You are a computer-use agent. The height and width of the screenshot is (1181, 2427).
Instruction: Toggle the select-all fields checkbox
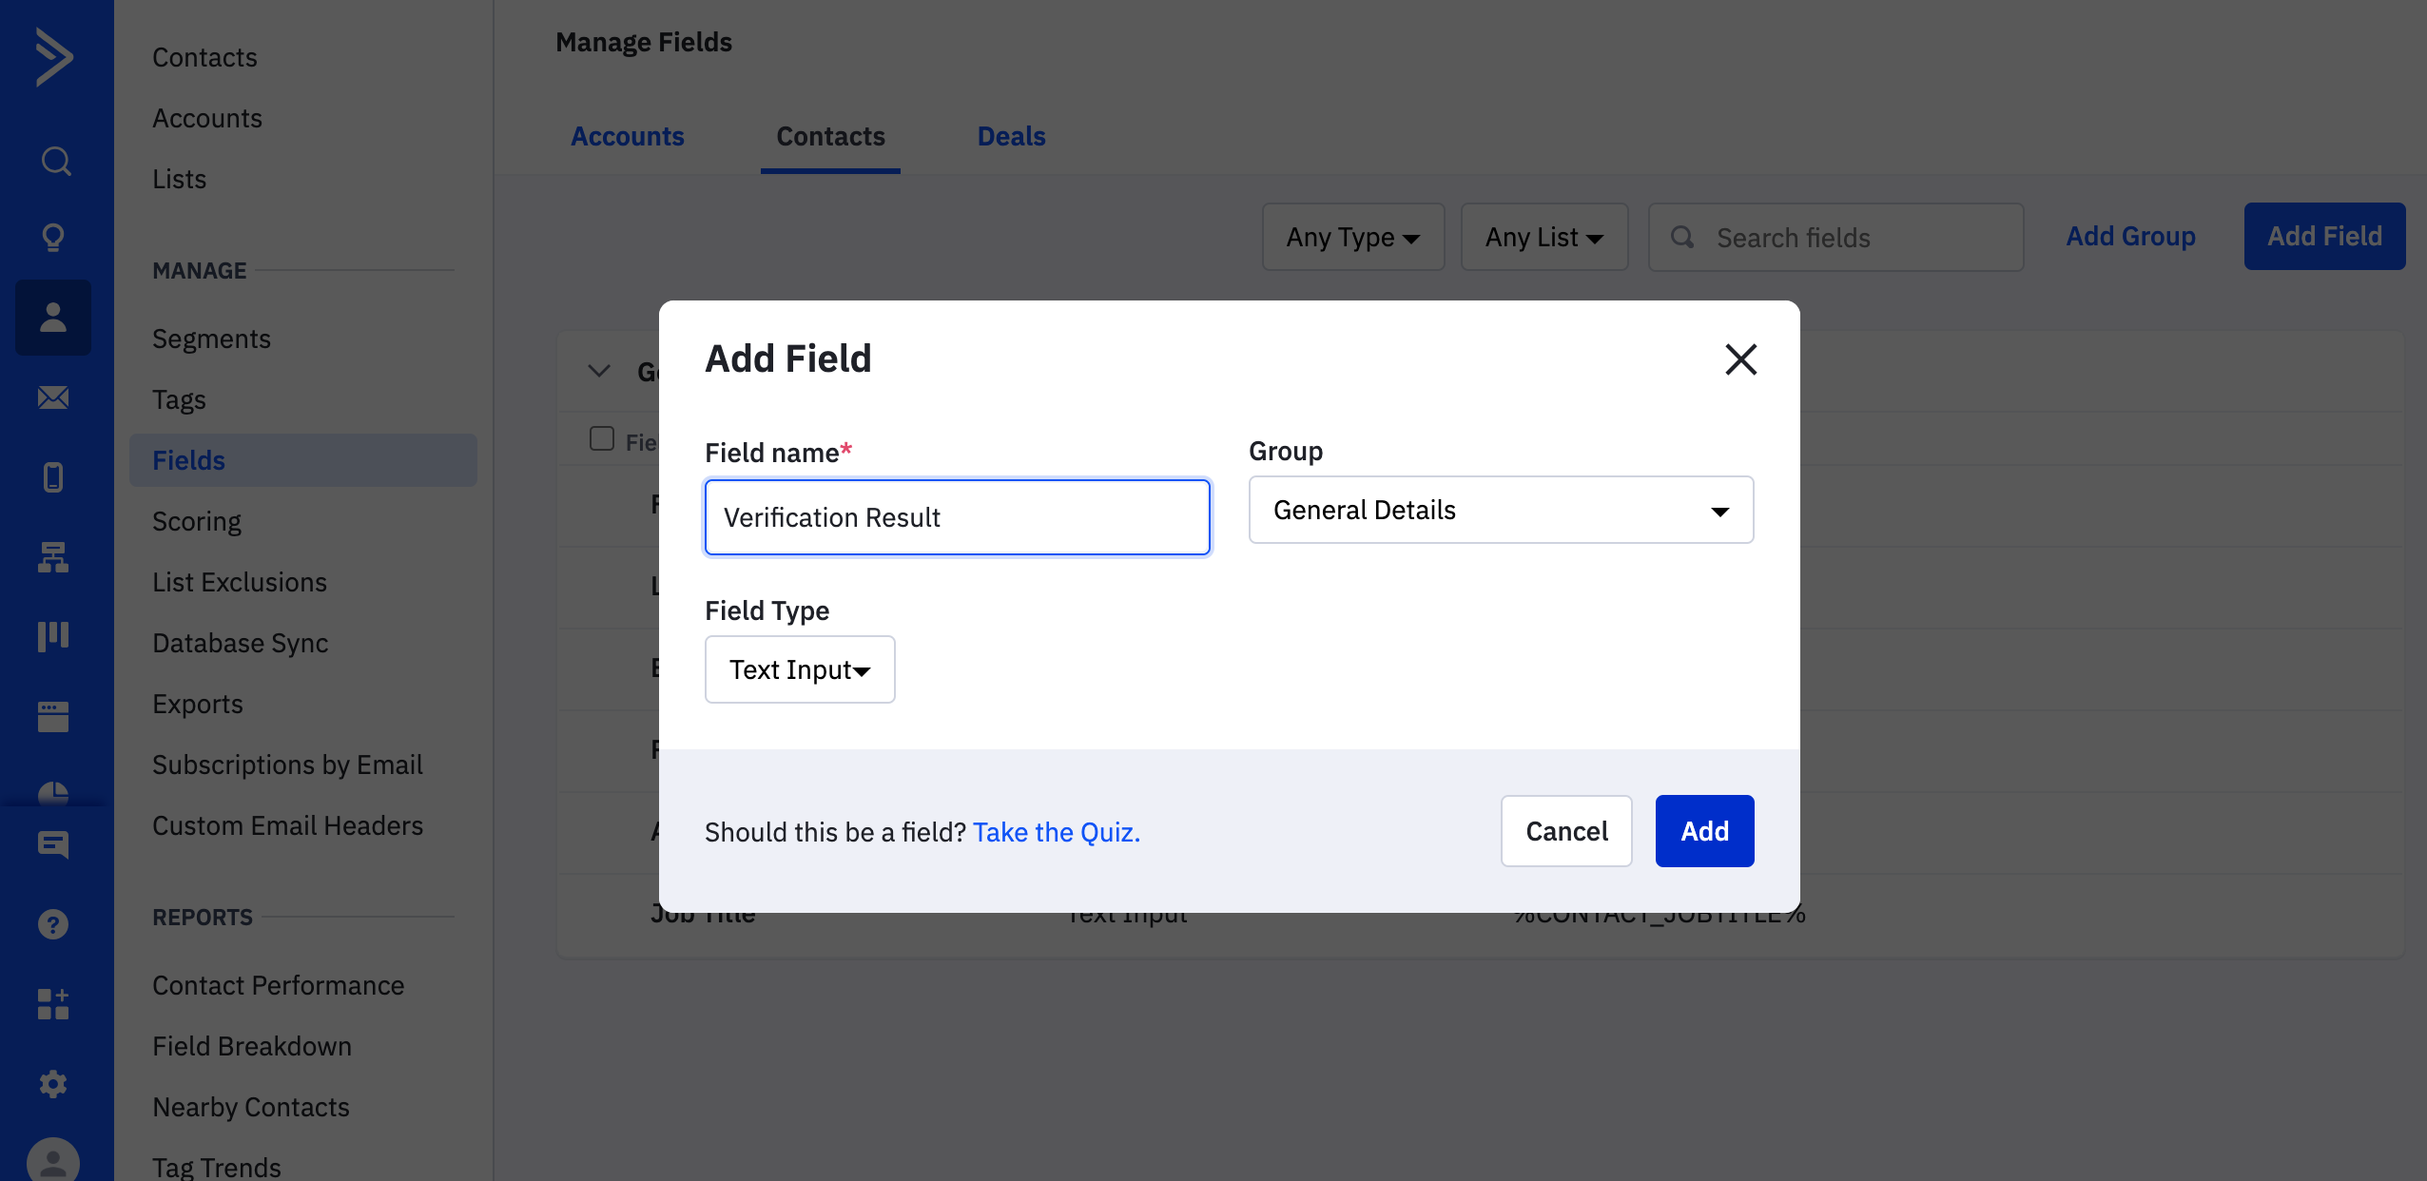(x=602, y=438)
